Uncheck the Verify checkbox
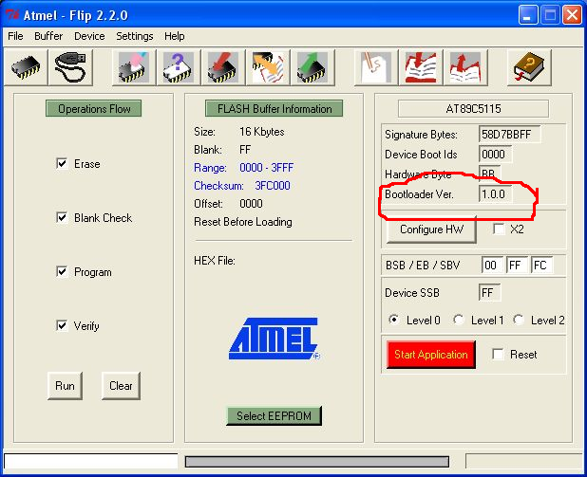 [62, 325]
